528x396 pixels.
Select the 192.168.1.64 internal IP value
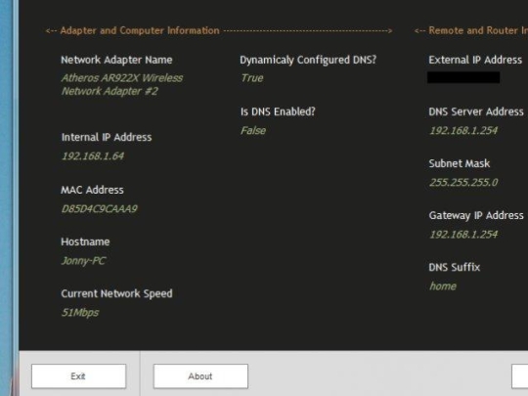point(93,155)
